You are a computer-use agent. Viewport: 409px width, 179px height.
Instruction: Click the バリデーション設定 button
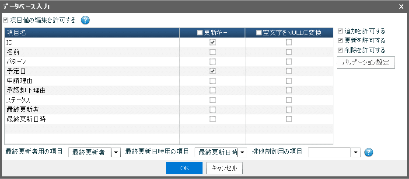(366, 62)
